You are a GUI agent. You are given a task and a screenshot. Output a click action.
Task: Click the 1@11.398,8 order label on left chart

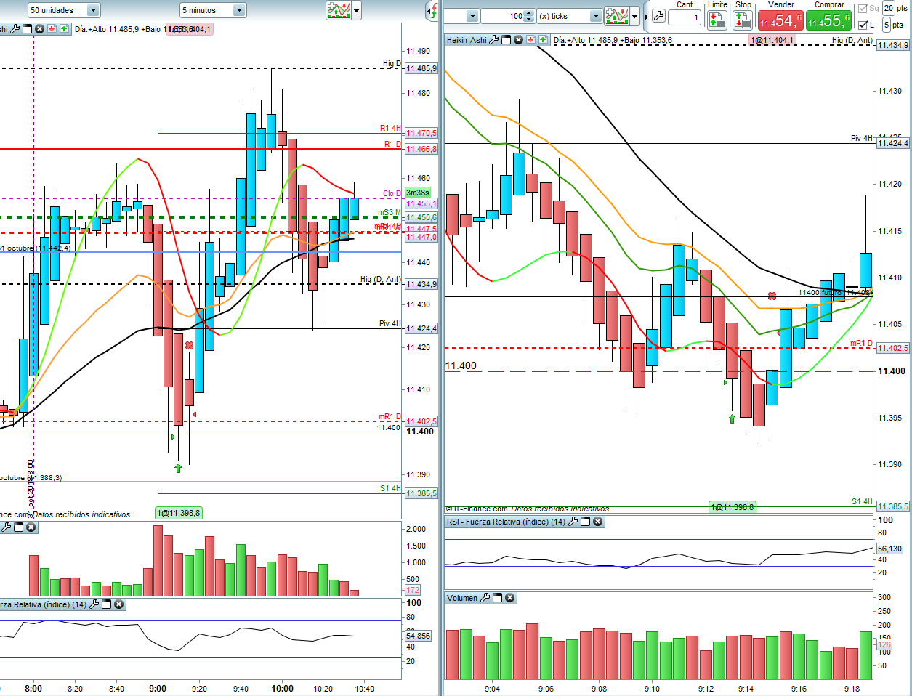tap(178, 513)
